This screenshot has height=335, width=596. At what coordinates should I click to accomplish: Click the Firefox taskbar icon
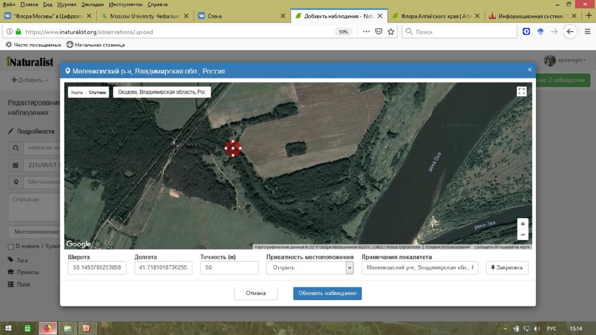(x=48, y=328)
